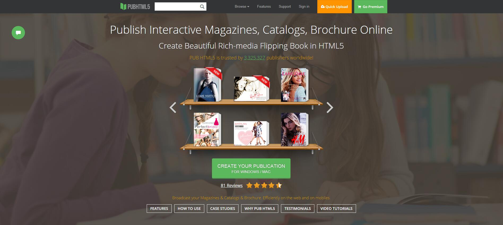Click the search magnifier icon
This screenshot has width=503, height=225.
pos(202,7)
